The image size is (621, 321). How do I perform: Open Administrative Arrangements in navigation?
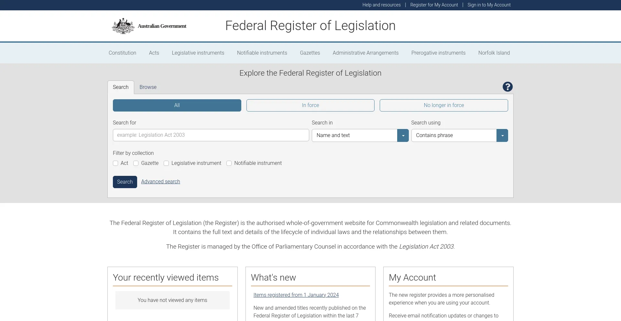coord(365,53)
